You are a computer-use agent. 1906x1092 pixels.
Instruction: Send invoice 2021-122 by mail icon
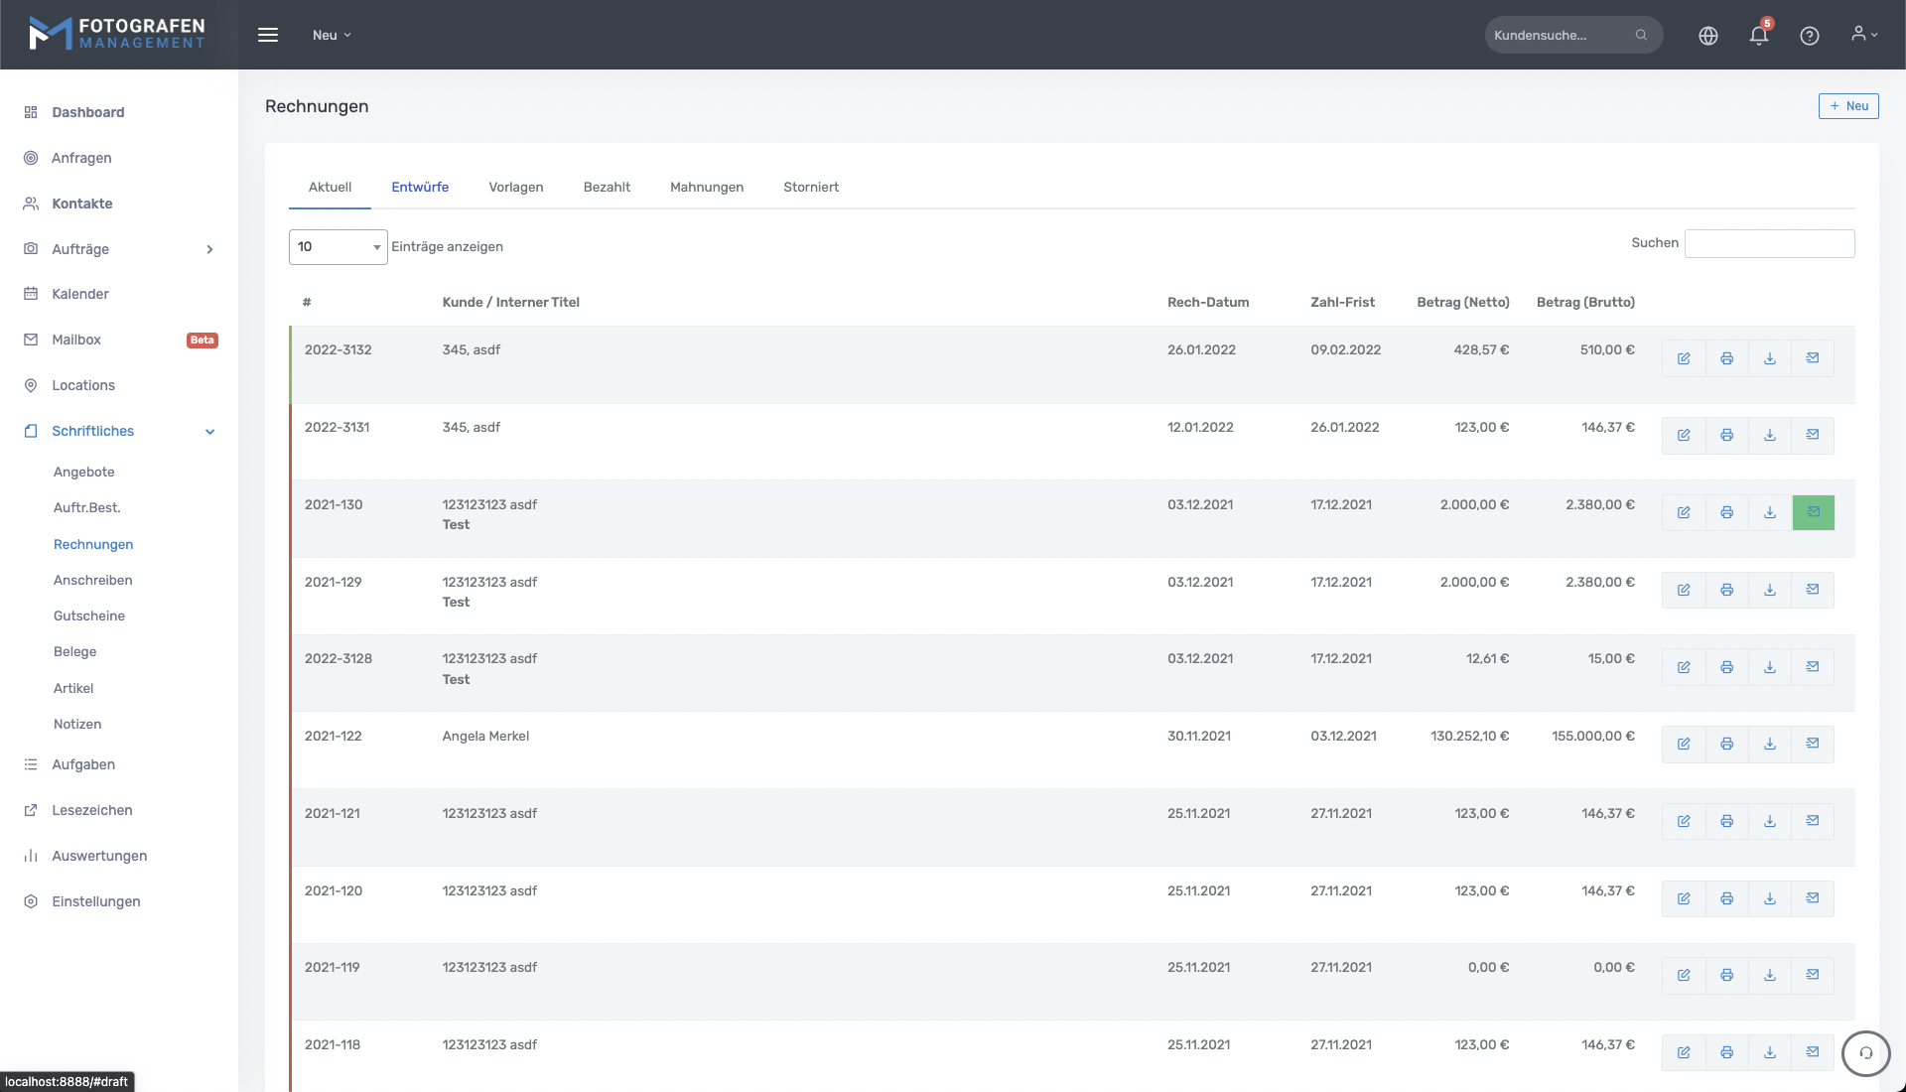click(x=1813, y=744)
